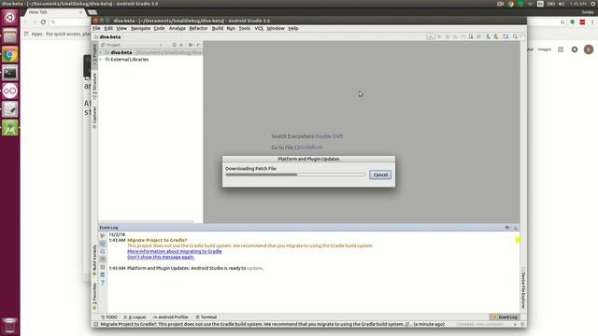
Task: Open the TODO tool window tab
Action: 108,317
